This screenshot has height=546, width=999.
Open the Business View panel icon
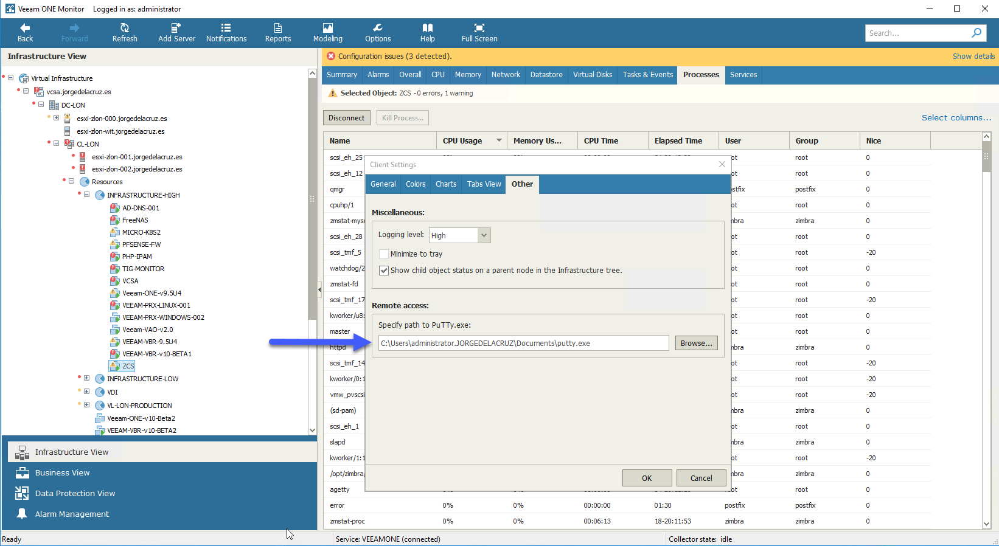[22, 473]
